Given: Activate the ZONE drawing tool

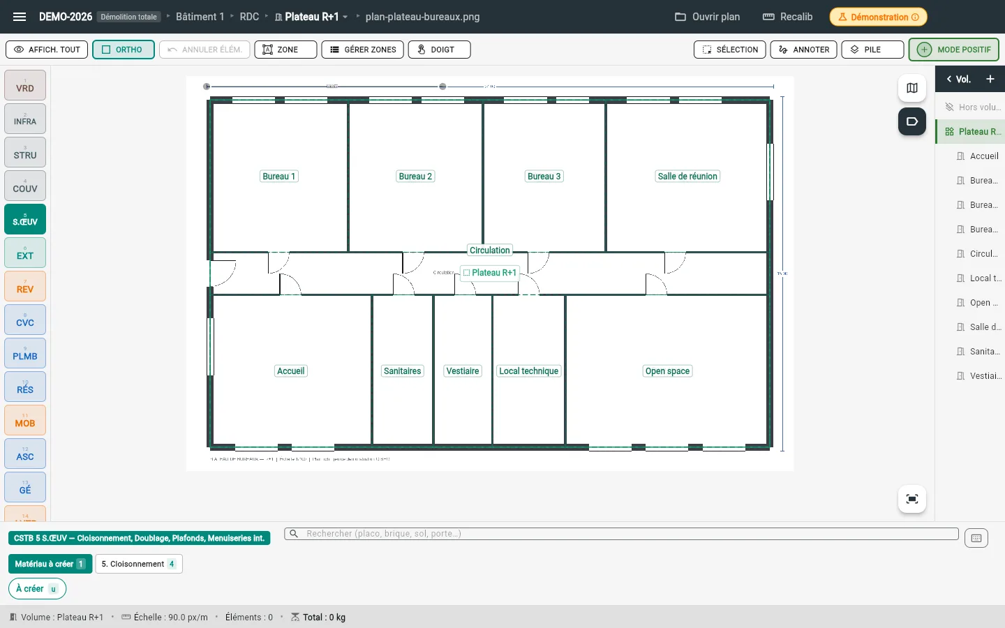Looking at the screenshot, I should coord(285,50).
